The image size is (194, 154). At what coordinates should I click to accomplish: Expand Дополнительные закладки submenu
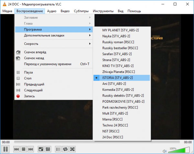(x=54, y=35)
